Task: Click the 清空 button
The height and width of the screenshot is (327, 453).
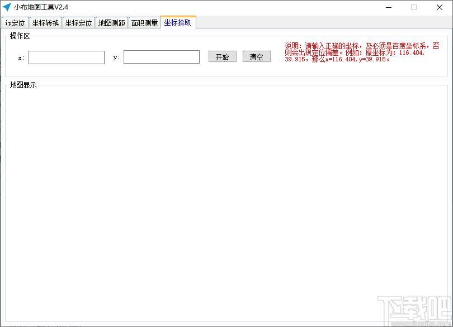Action: pos(257,56)
